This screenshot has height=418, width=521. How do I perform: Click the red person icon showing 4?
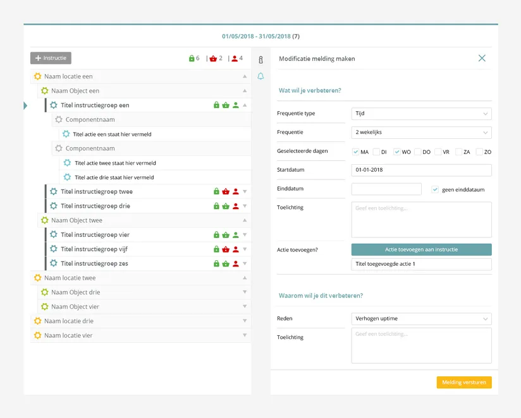pyautogui.click(x=235, y=59)
